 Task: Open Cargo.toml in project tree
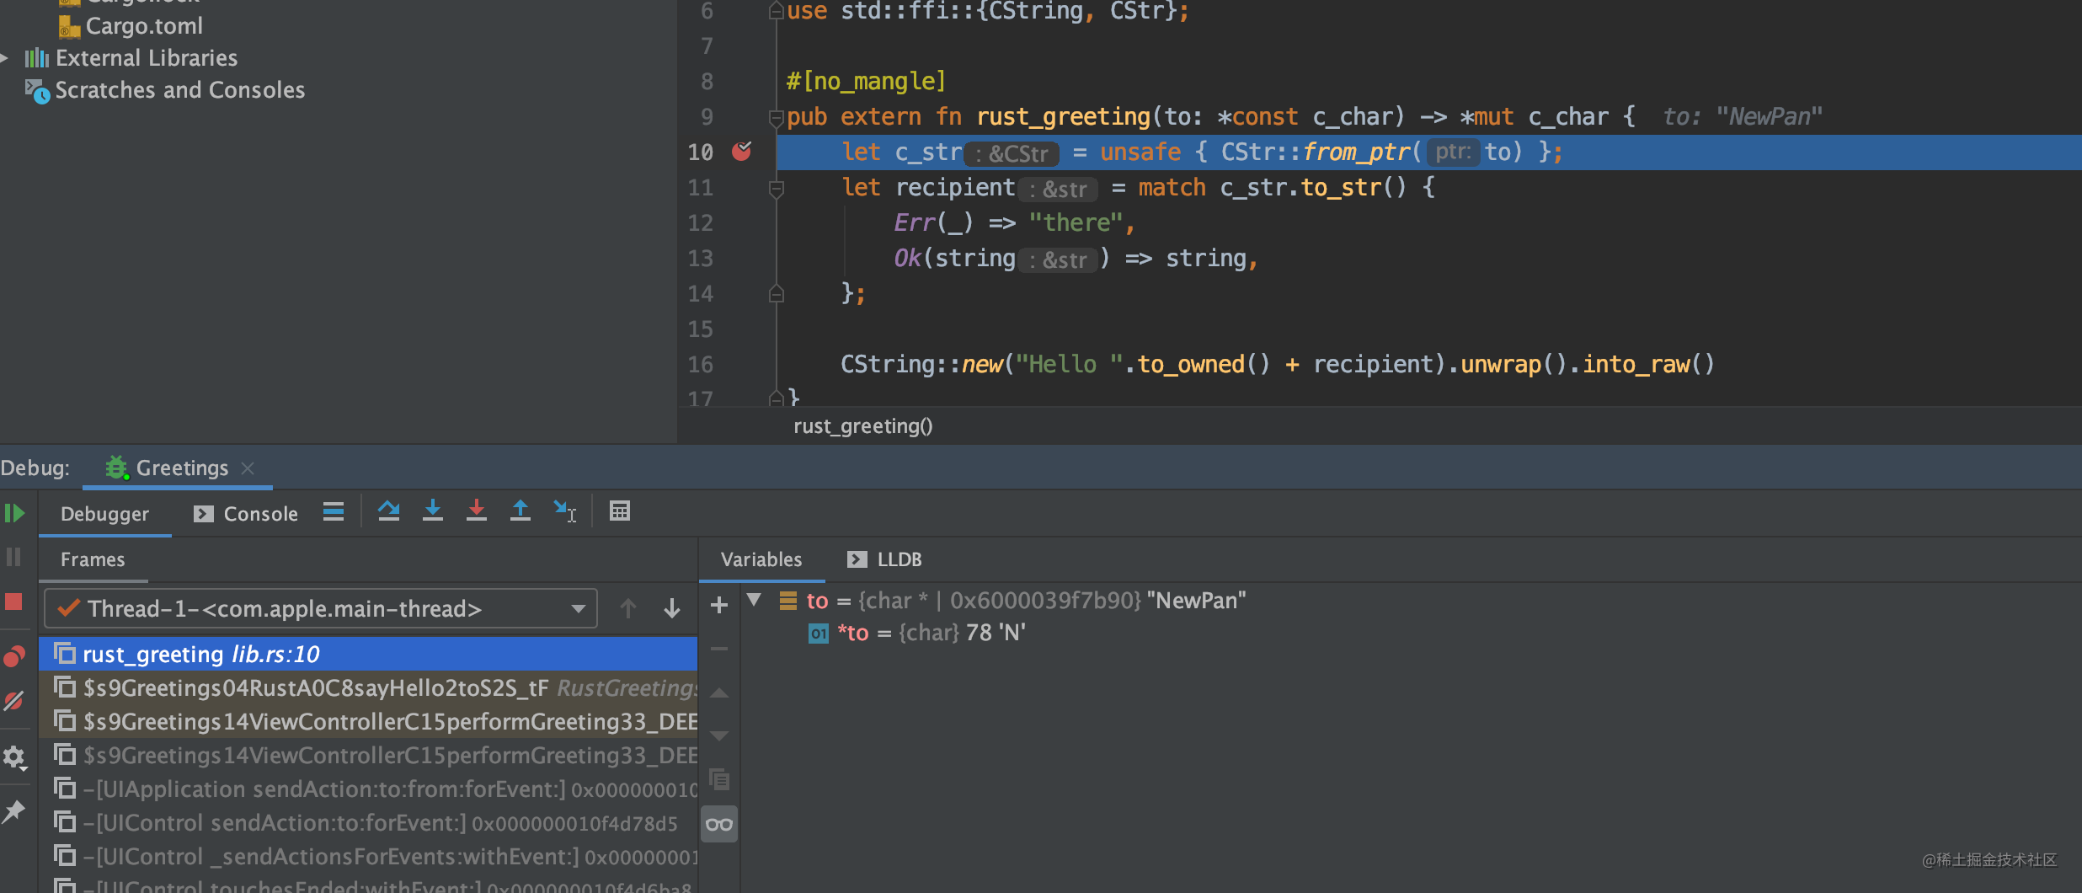(x=131, y=26)
